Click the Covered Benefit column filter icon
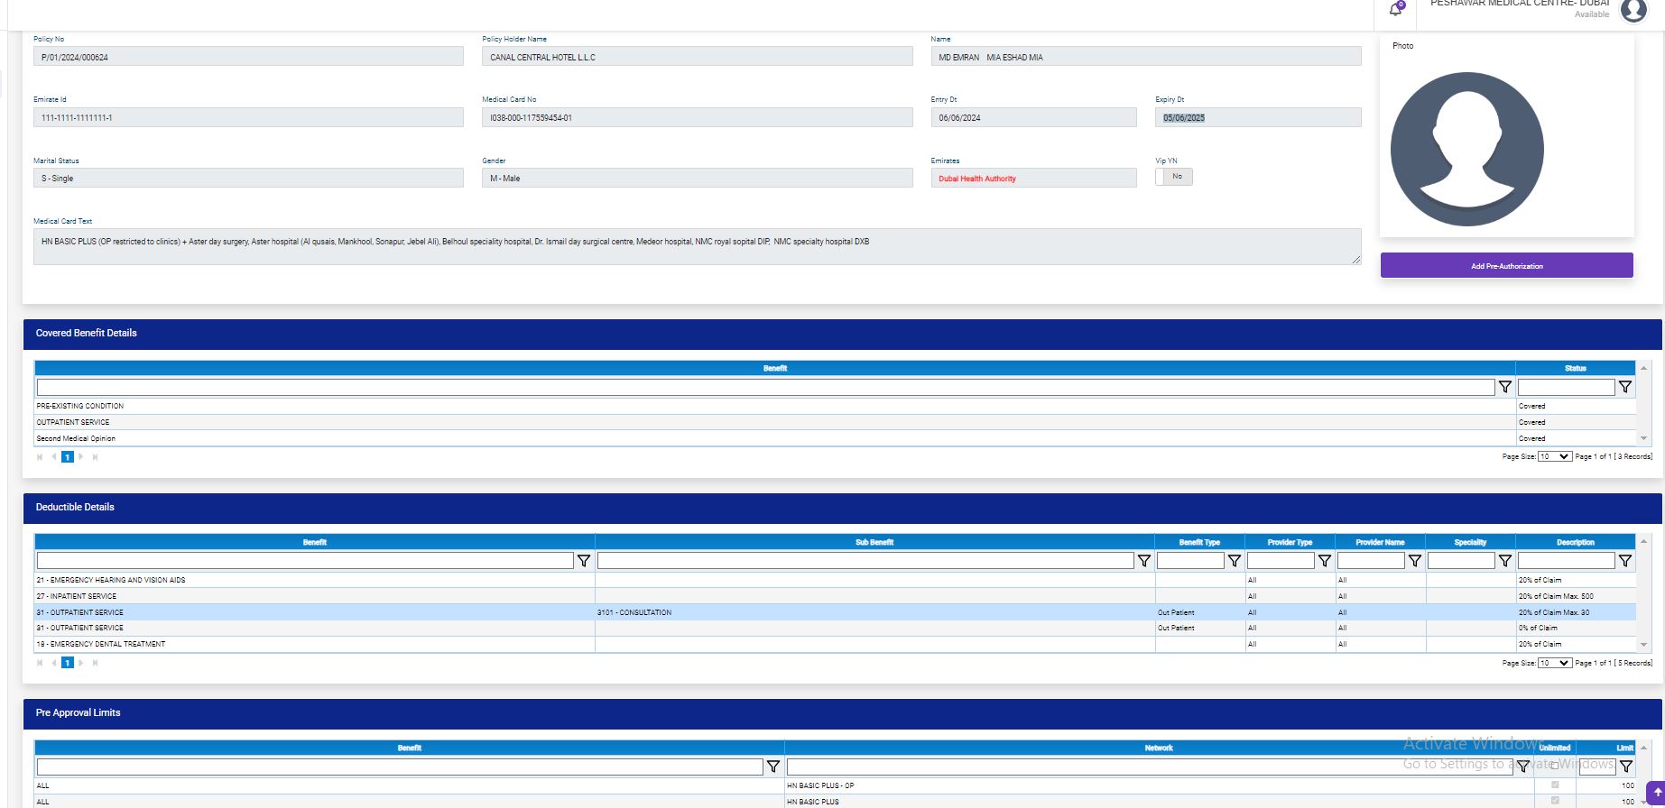Image resolution: width=1665 pixels, height=808 pixels. 1504,387
